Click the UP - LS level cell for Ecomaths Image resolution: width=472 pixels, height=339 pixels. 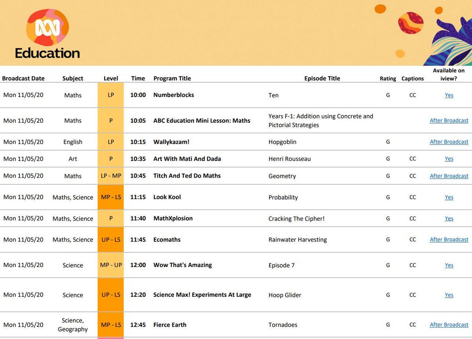[111, 239]
